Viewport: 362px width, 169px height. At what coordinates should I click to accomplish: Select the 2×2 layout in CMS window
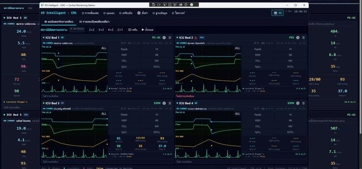click(92, 30)
